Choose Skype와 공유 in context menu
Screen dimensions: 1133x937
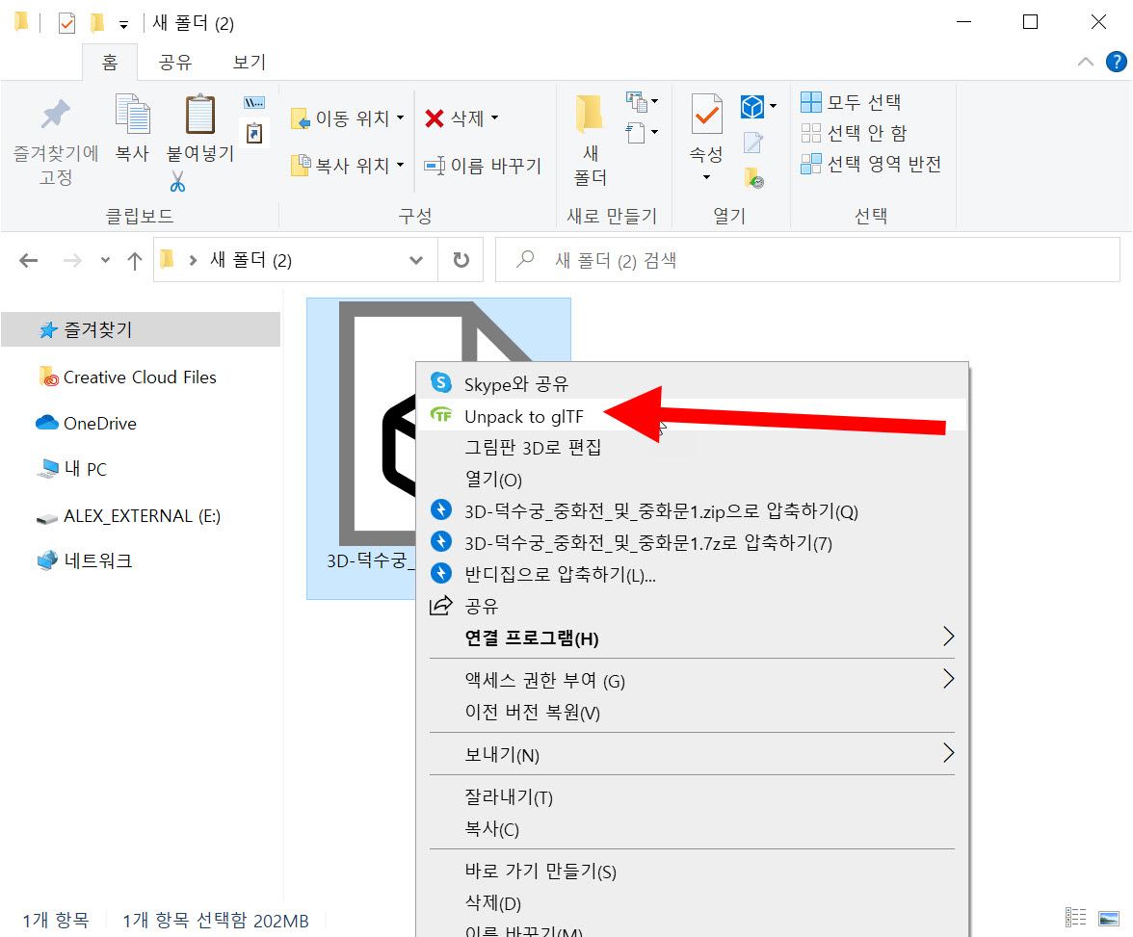(x=692, y=383)
